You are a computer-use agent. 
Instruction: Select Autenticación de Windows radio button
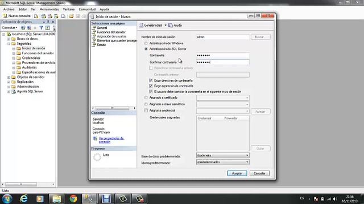pyautogui.click(x=146, y=43)
